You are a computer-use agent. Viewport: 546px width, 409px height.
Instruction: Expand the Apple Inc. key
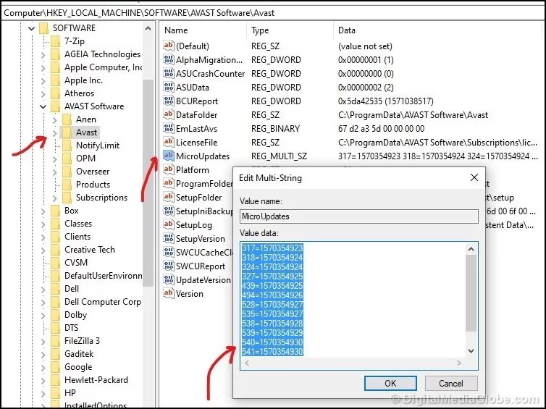[x=43, y=81]
